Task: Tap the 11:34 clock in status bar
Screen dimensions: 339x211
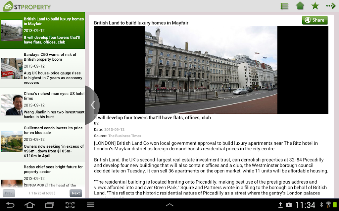Action: click(x=305, y=205)
